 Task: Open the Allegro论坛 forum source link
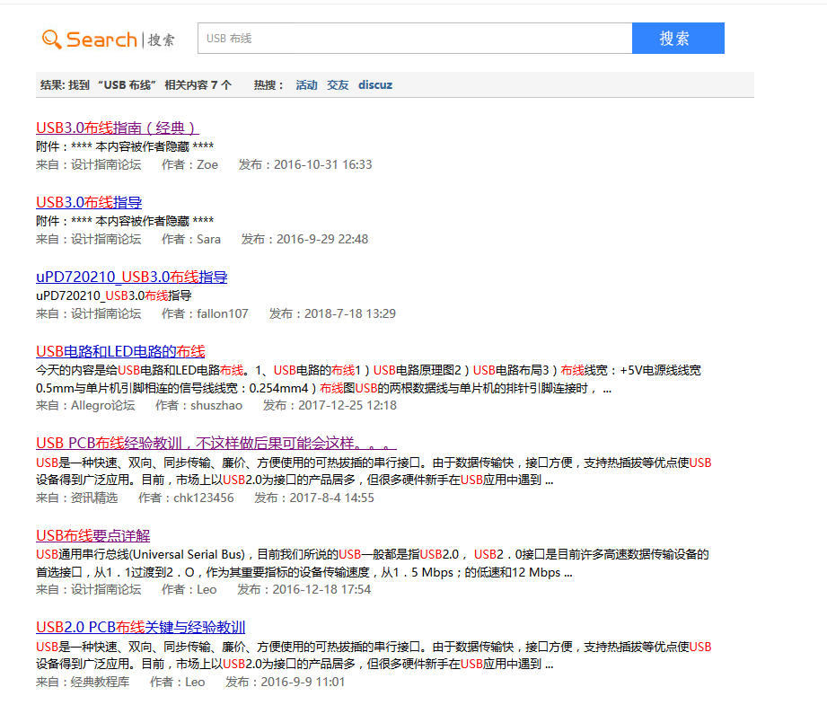pos(103,405)
